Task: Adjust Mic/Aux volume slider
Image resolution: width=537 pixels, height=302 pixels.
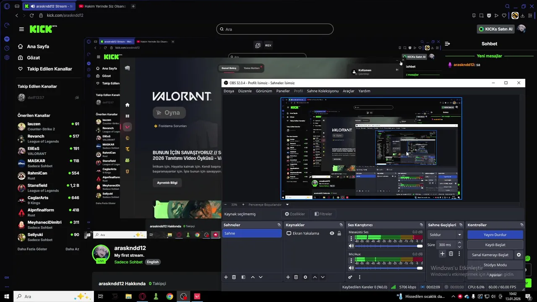Action: 389,268
